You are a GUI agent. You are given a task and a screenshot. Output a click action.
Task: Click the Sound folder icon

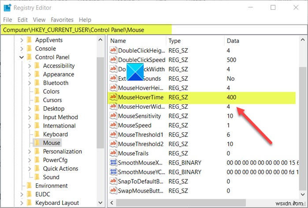pyautogui.click(x=37, y=177)
